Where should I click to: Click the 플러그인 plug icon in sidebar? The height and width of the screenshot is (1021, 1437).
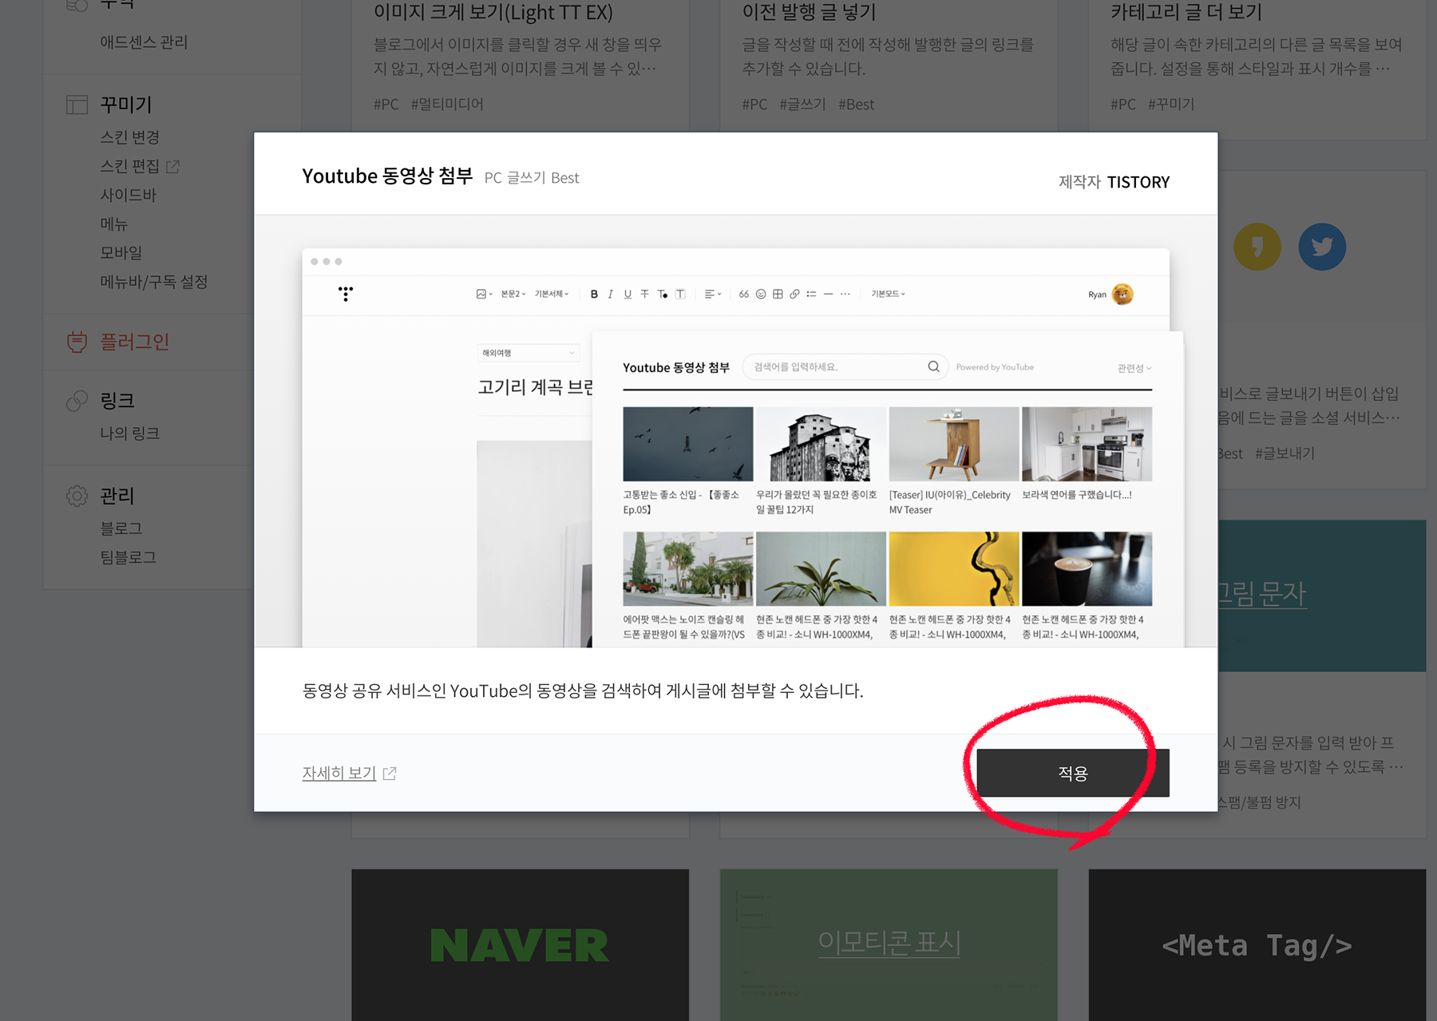point(77,342)
